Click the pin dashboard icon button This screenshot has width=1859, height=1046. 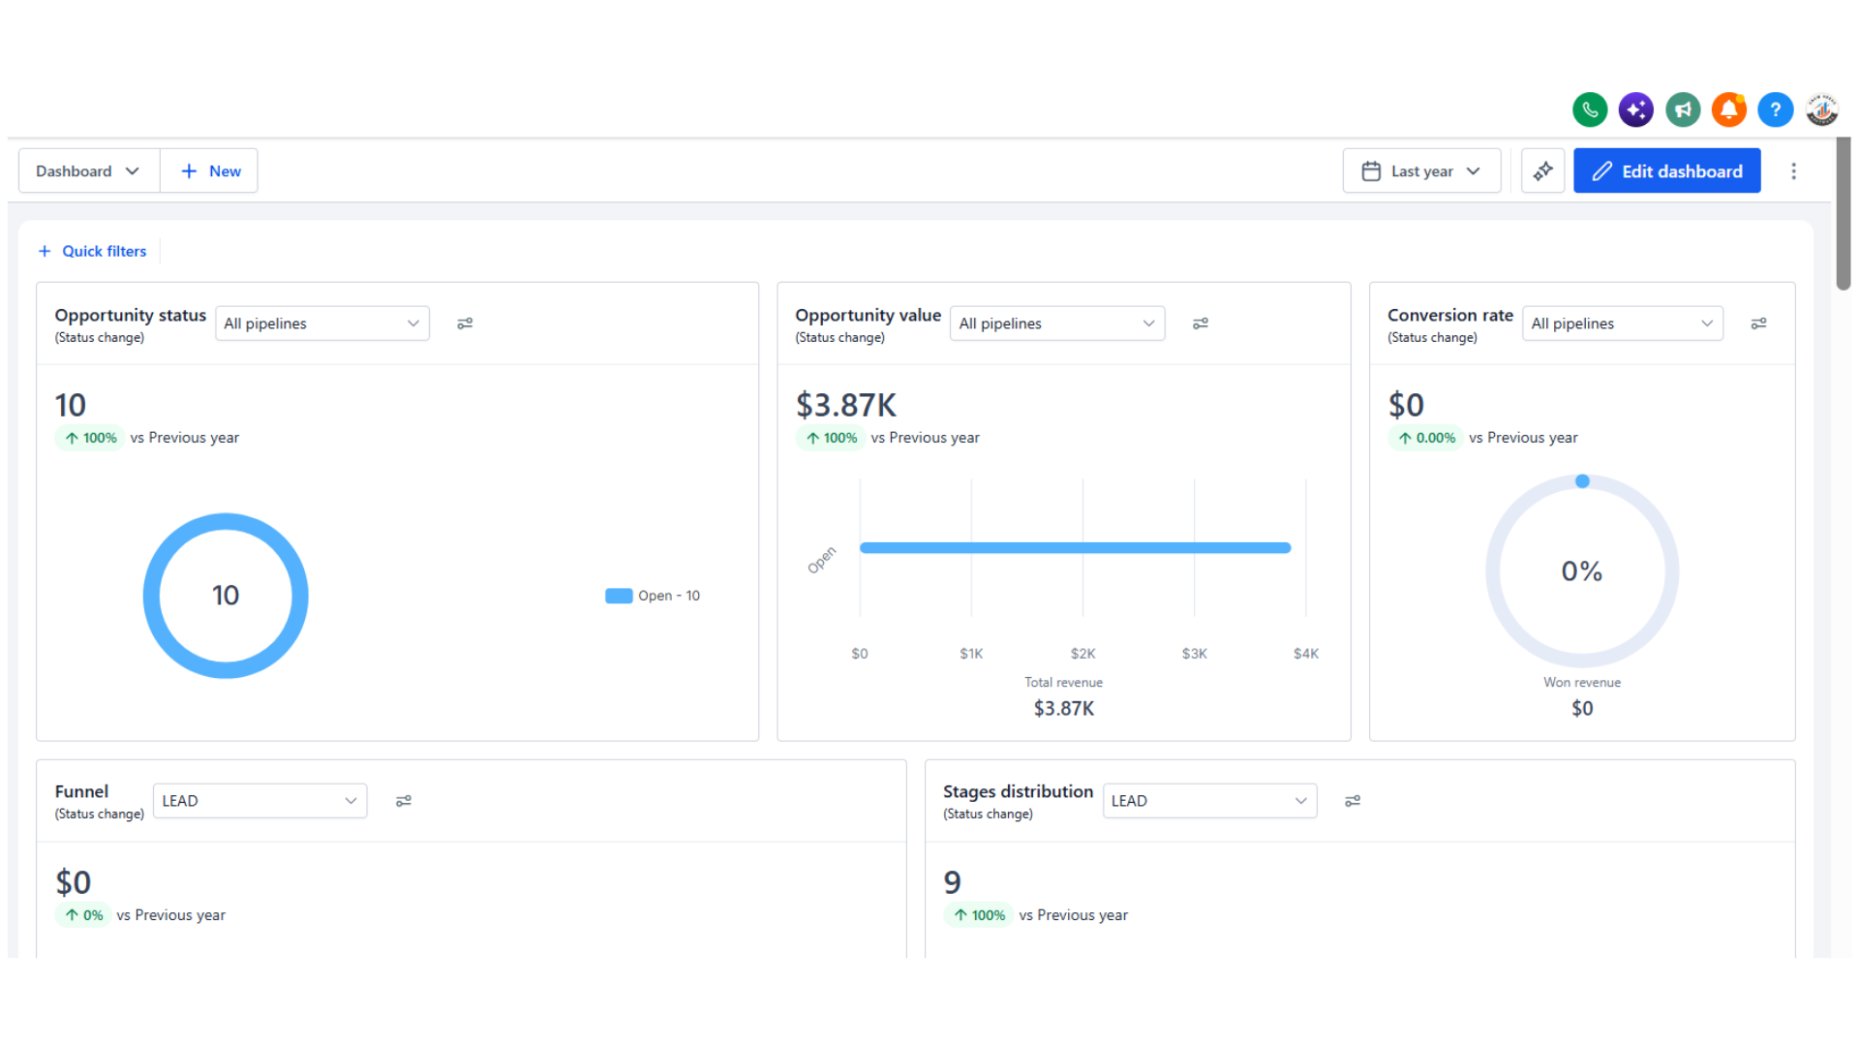(x=1543, y=171)
